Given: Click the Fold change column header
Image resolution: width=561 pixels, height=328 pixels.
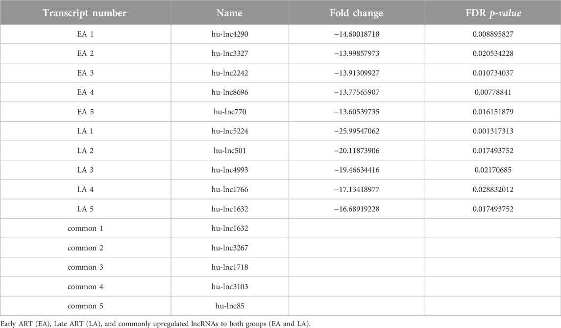Looking at the screenshot, I should tap(356, 13).
